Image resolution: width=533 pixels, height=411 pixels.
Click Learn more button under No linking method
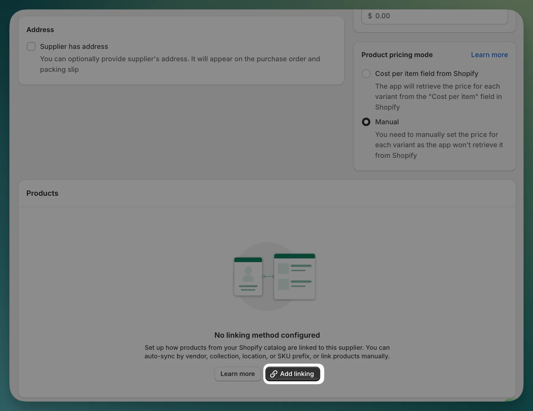coord(237,374)
